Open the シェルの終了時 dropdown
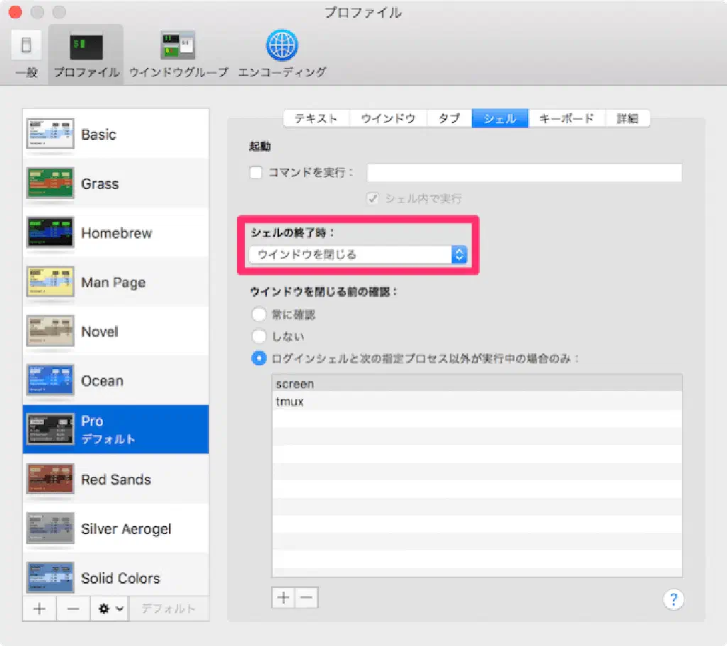727x646 pixels. (x=359, y=254)
